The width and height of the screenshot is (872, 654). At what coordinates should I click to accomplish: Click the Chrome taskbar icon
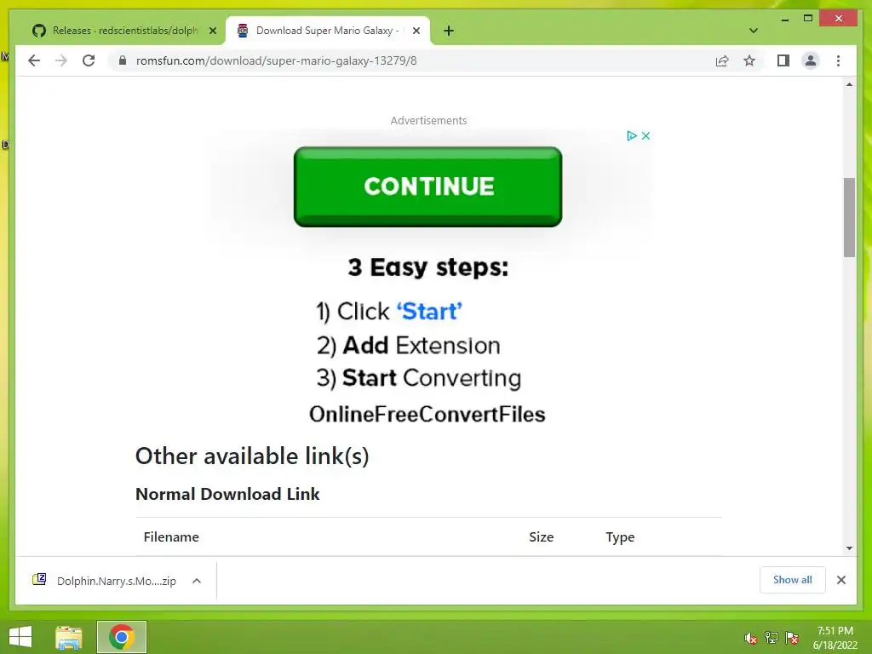click(x=122, y=637)
